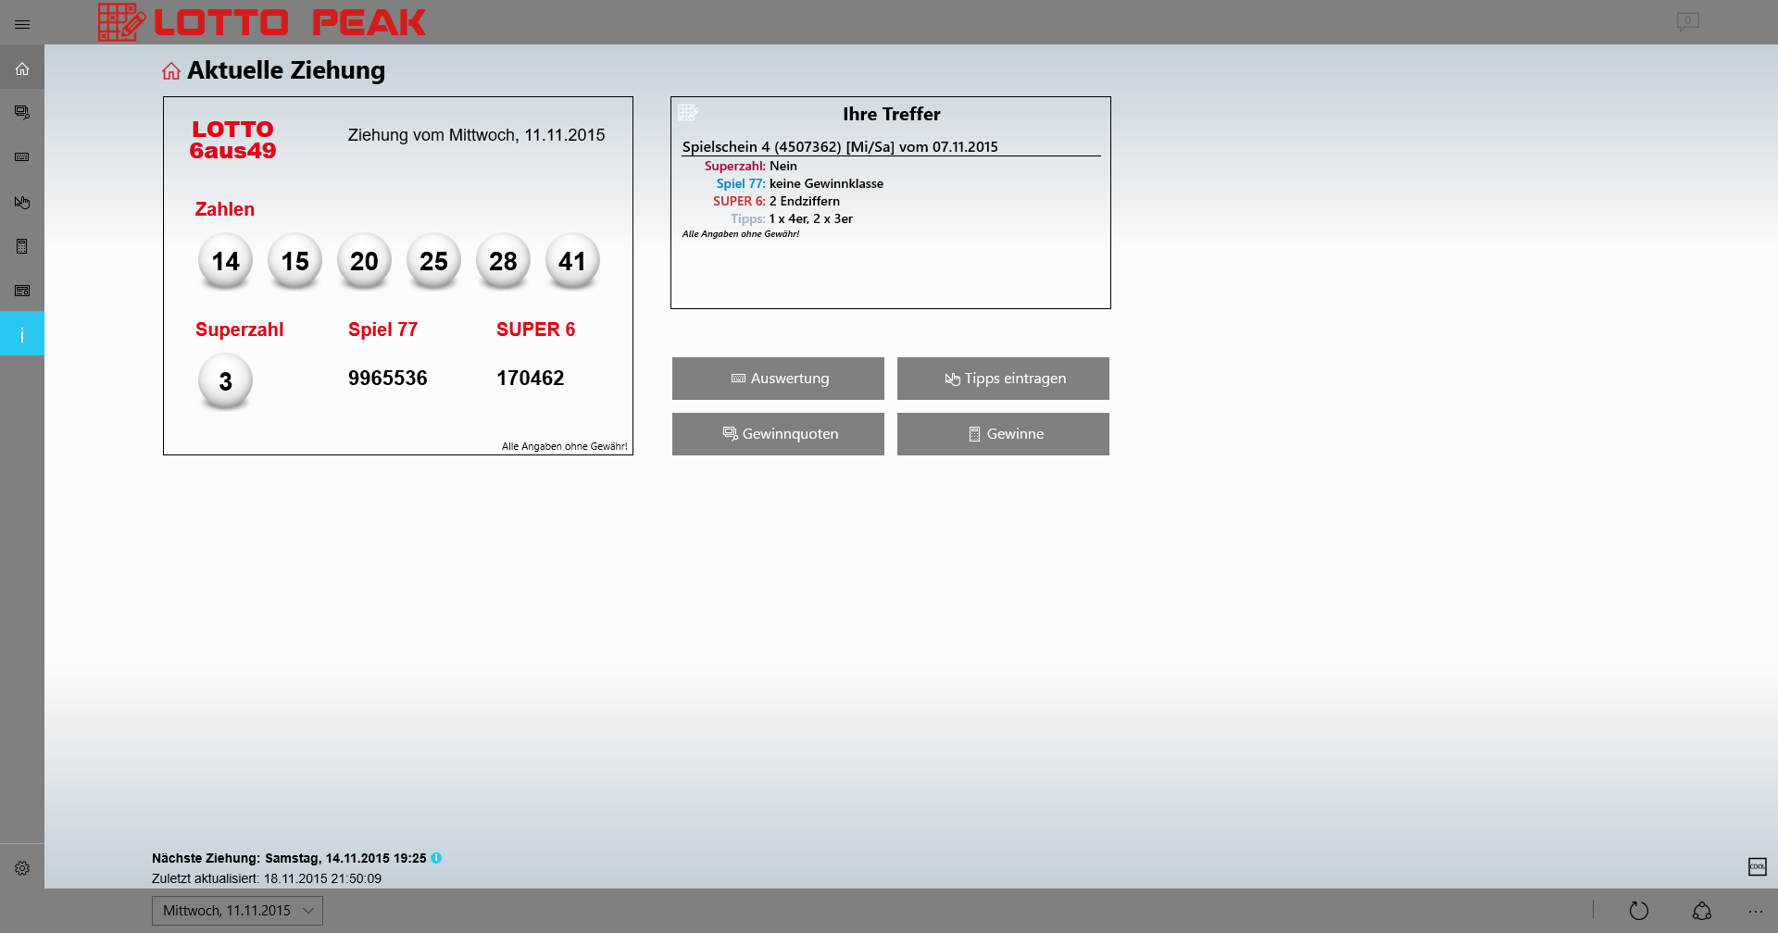Click lottery ball number 25
This screenshot has height=933, width=1778.
click(433, 261)
